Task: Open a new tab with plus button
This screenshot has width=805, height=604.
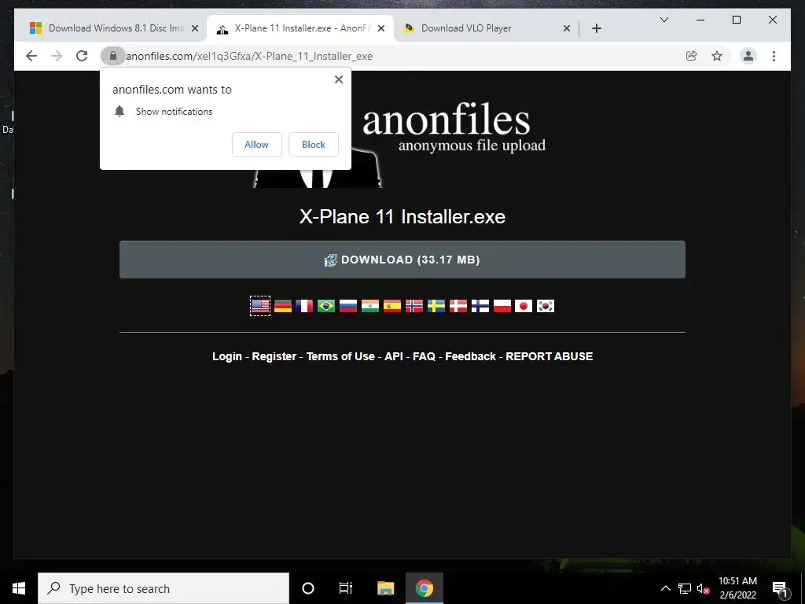Action: [x=596, y=28]
